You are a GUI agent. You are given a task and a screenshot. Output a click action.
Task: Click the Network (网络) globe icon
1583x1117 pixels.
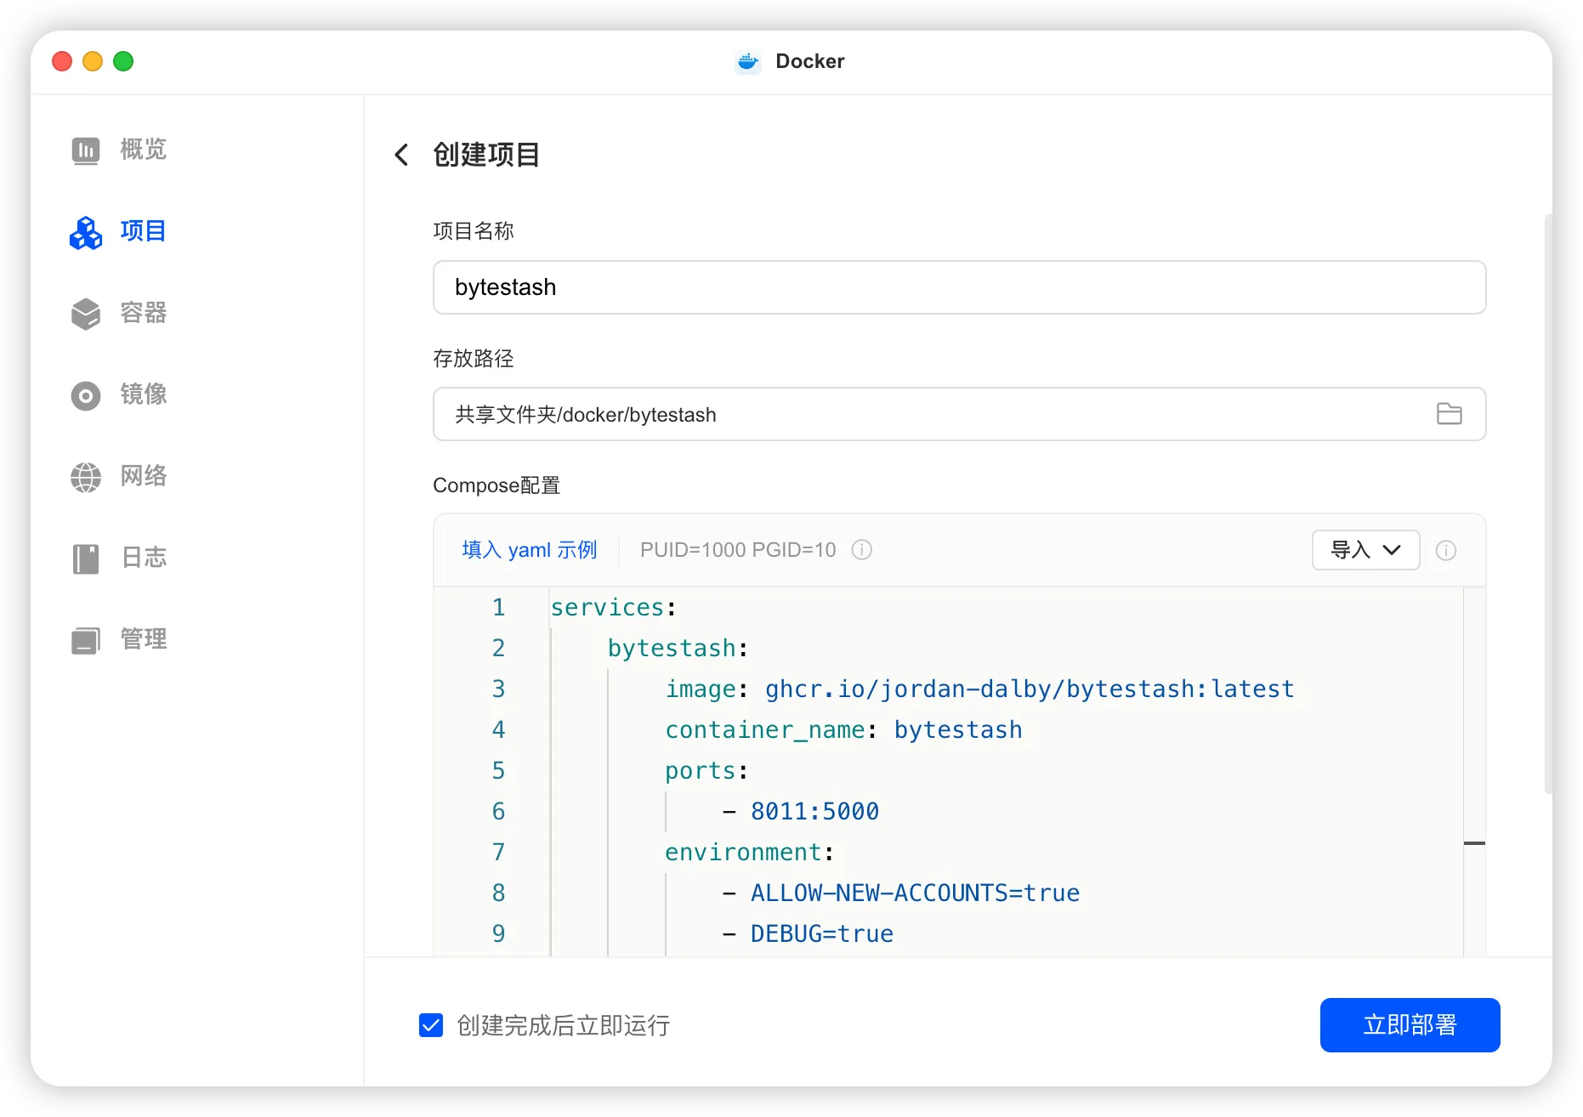coord(86,477)
